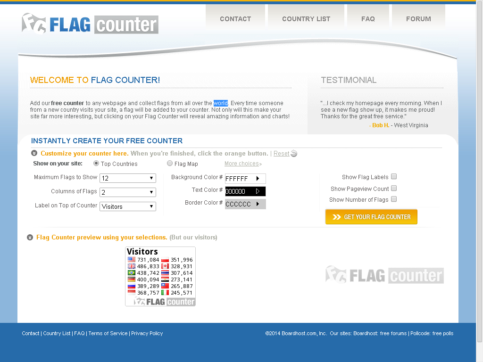
Task: Click the Flag Counter logo in header
Action: (x=90, y=24)
